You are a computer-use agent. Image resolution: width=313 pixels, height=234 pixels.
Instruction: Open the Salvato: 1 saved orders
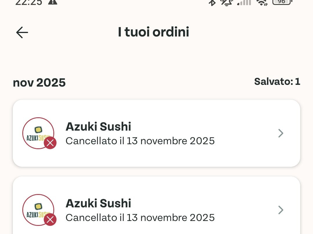pyautogui.click(x=277, y=82)
